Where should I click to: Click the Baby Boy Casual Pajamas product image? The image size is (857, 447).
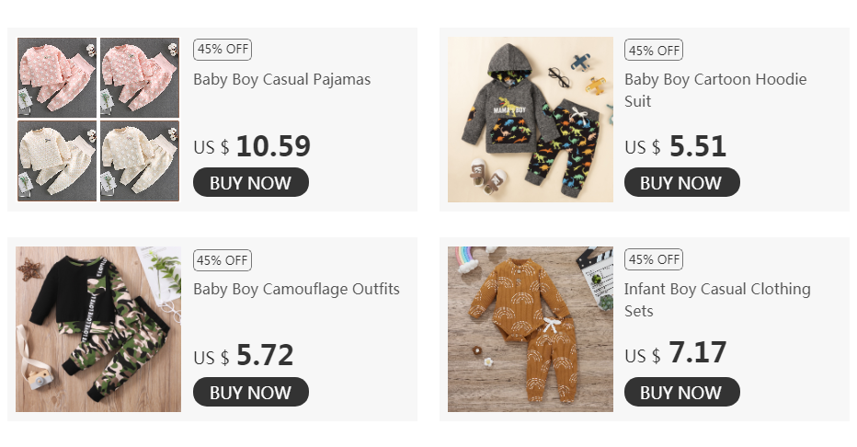click(98, 120)
